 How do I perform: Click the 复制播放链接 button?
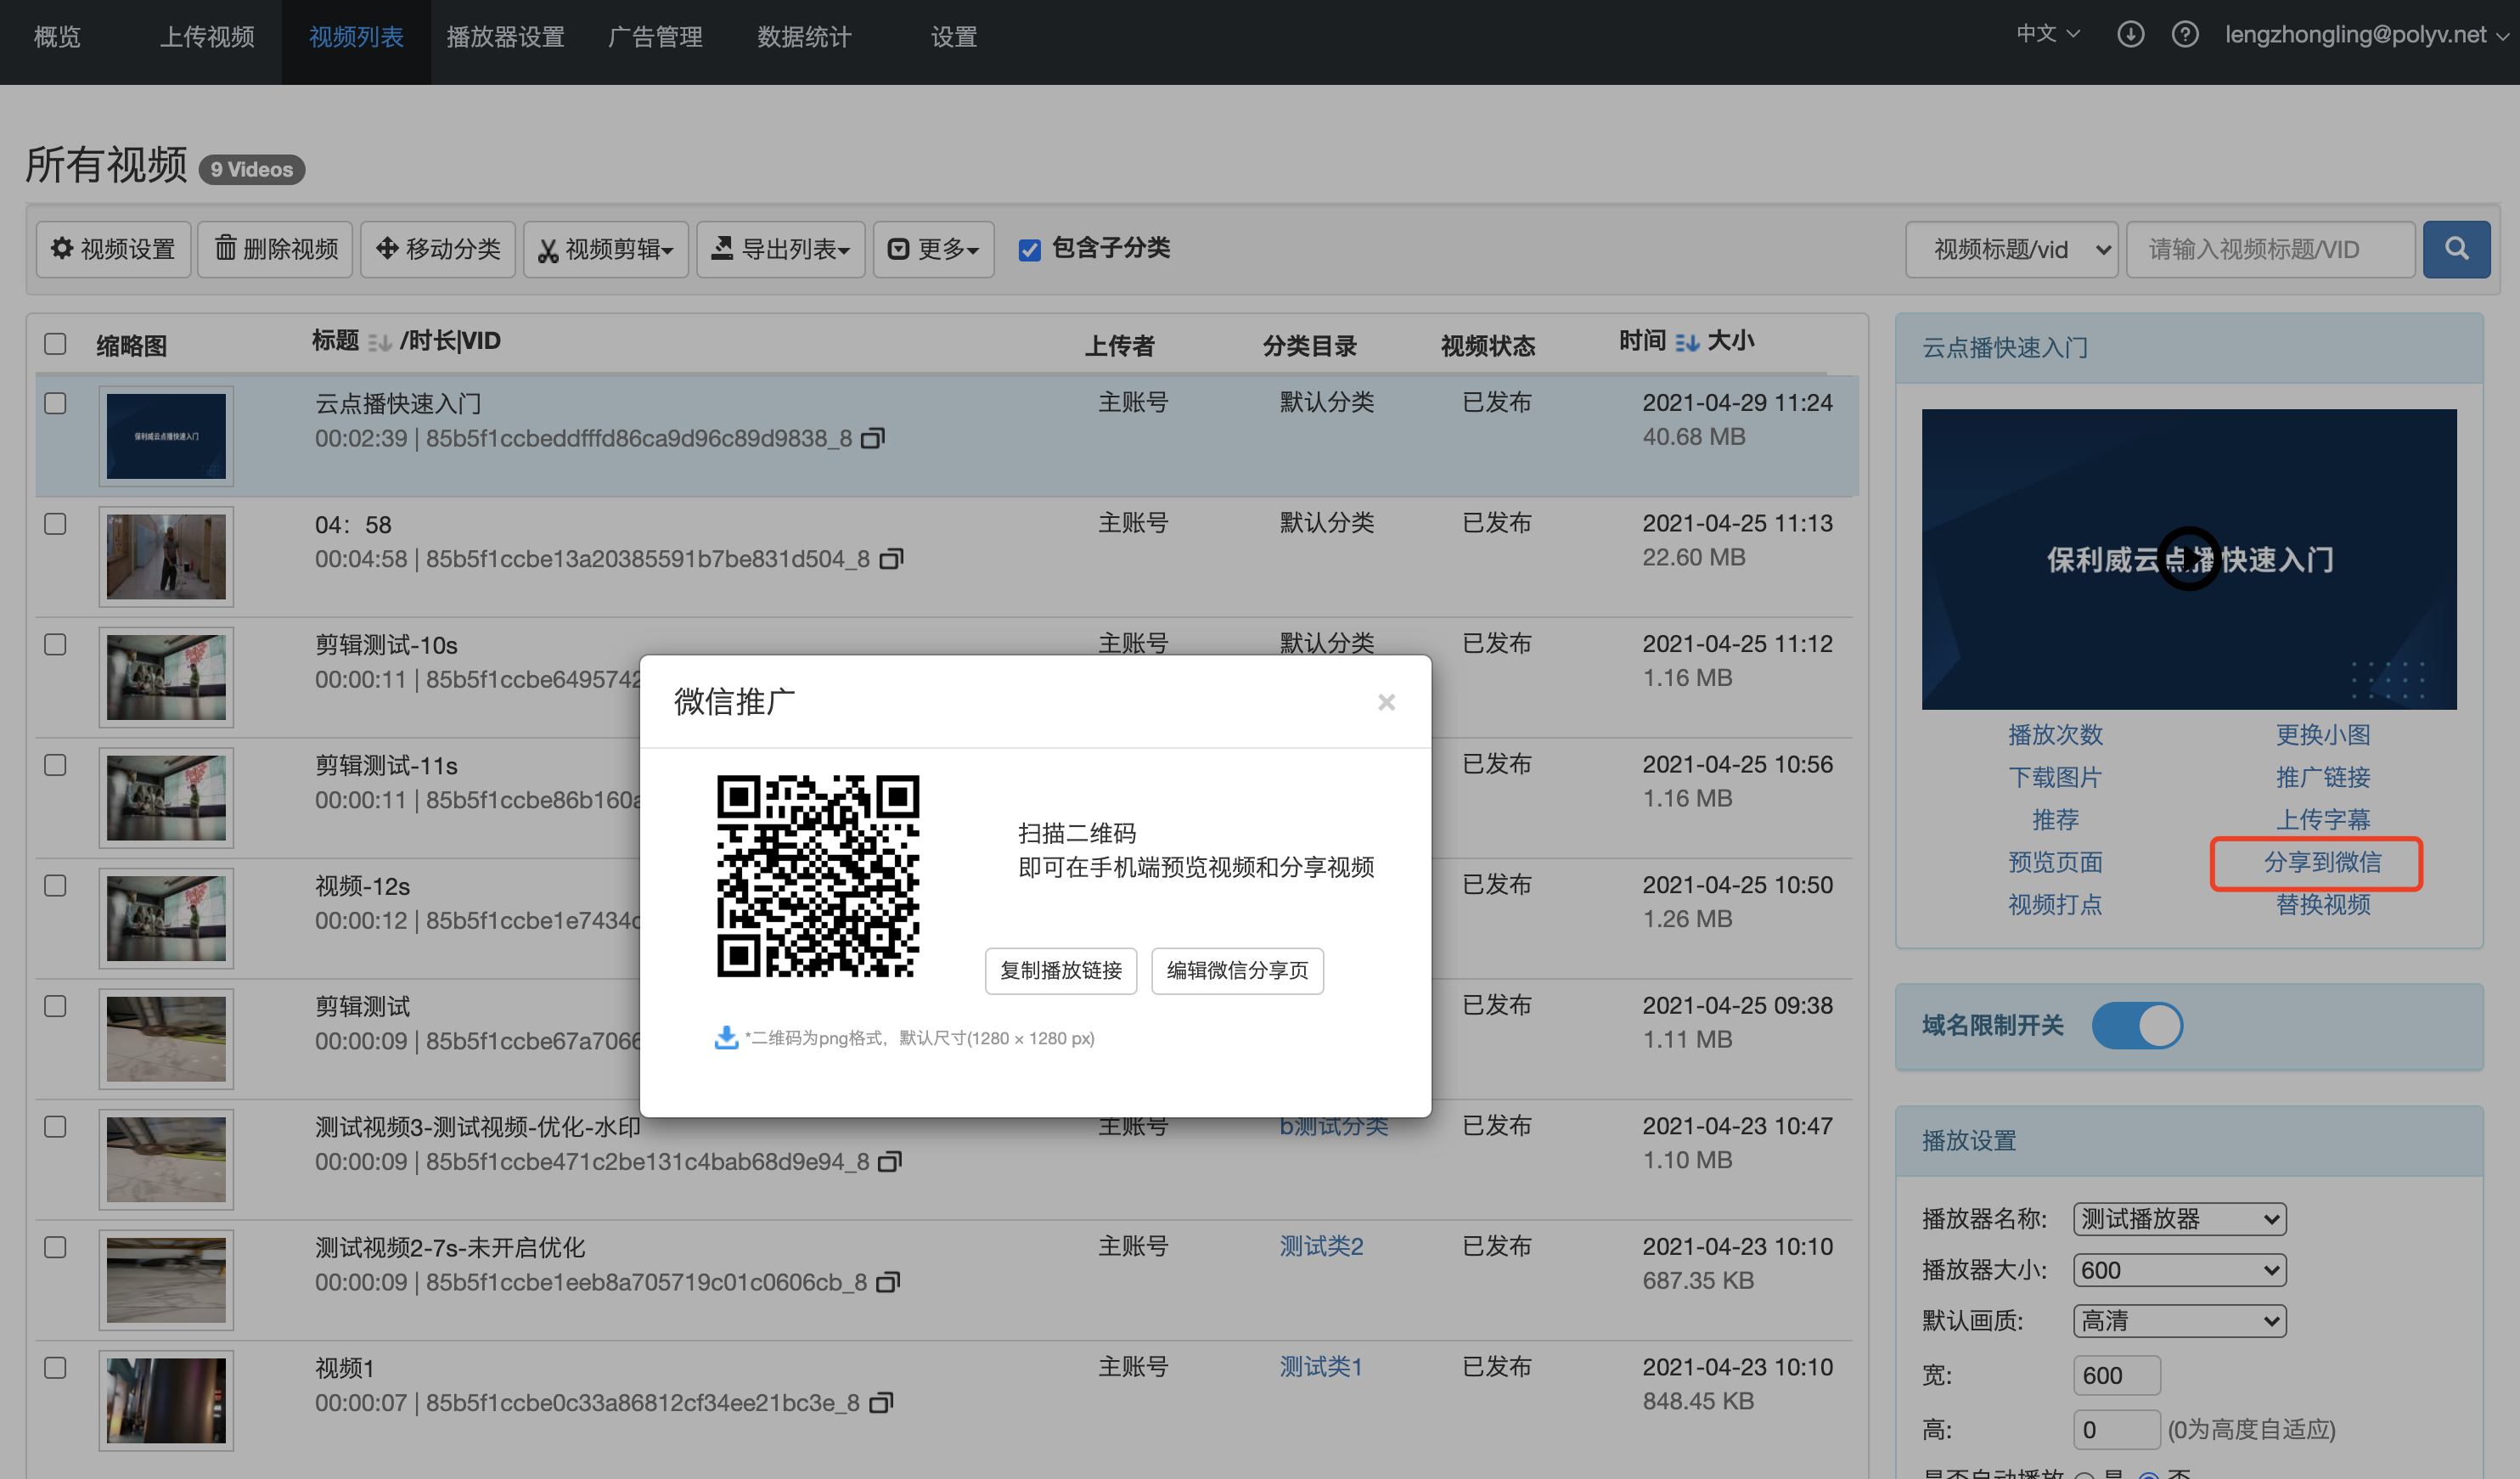click(x=1061, y=971)
